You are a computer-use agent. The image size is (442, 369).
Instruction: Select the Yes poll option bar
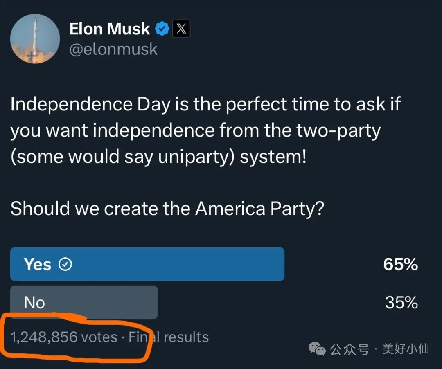tap(147, 264)
